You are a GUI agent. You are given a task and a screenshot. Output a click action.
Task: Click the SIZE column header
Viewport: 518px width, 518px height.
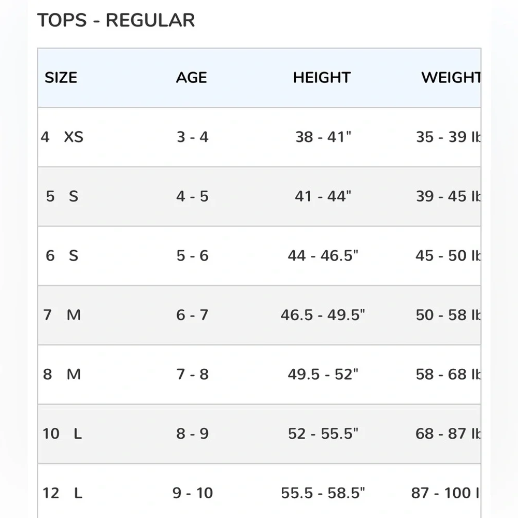coord(61,78)
